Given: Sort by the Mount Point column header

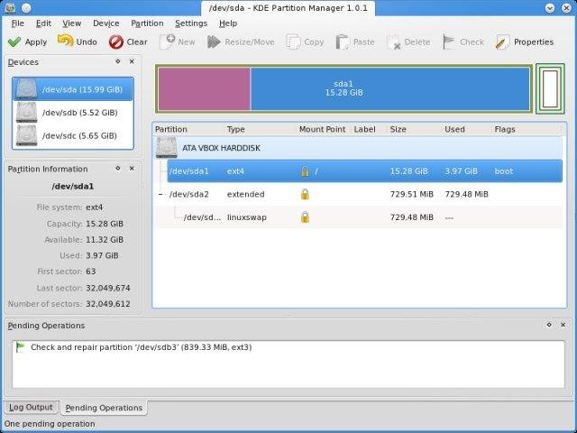Looking at the screenshot, I should pyautogui.click(x=323, y=129).
